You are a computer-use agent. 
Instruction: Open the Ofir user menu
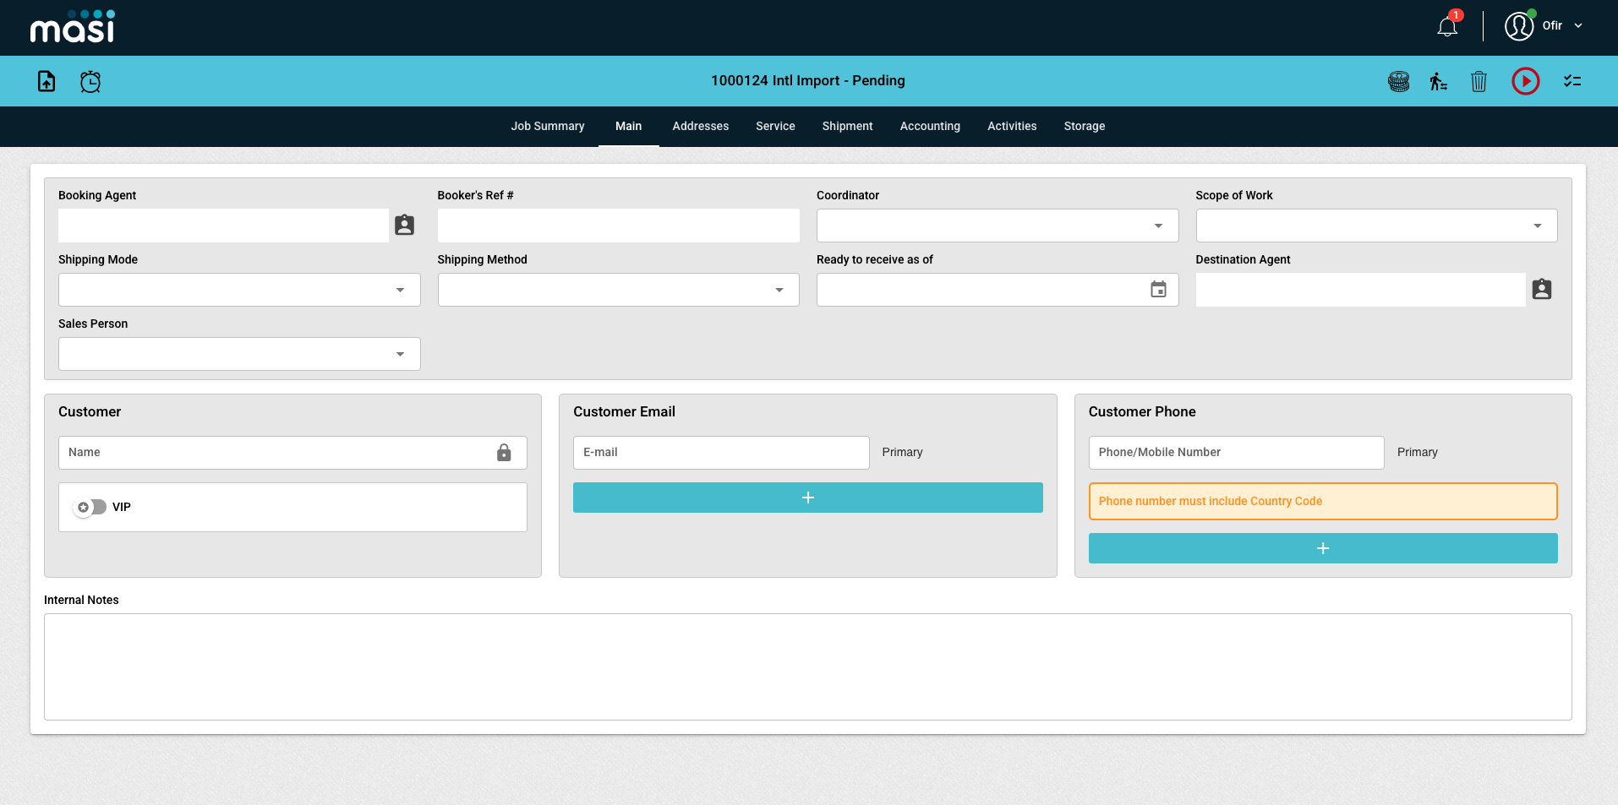[1544, 26]
